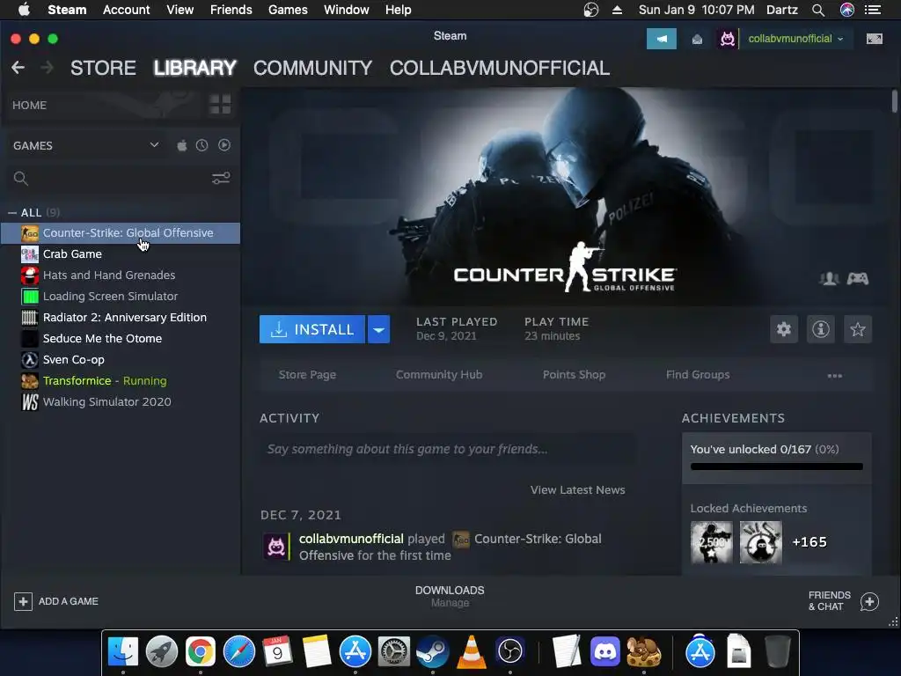Open the Community tab
Screen dimensions: 901x676
tap(312, 68)
